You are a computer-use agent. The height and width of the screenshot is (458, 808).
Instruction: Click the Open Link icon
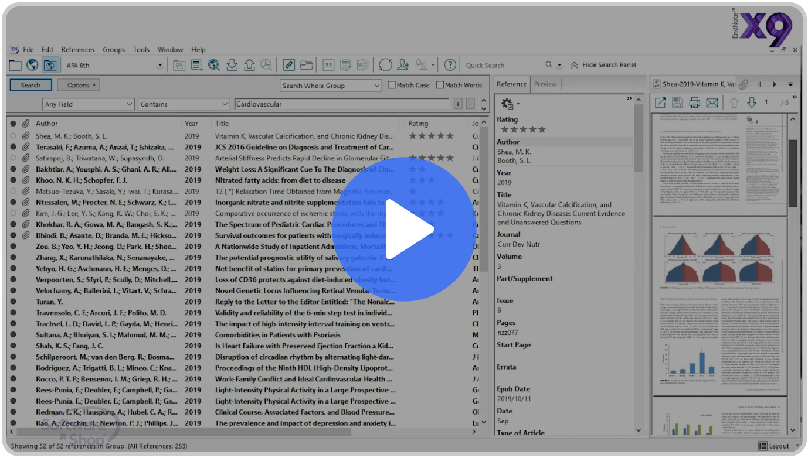[x=288, y=65]
